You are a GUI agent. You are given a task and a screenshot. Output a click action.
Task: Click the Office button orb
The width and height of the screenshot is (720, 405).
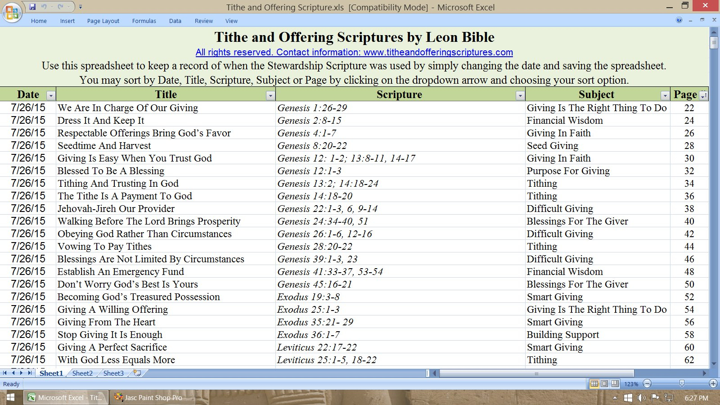click(12, 12)
